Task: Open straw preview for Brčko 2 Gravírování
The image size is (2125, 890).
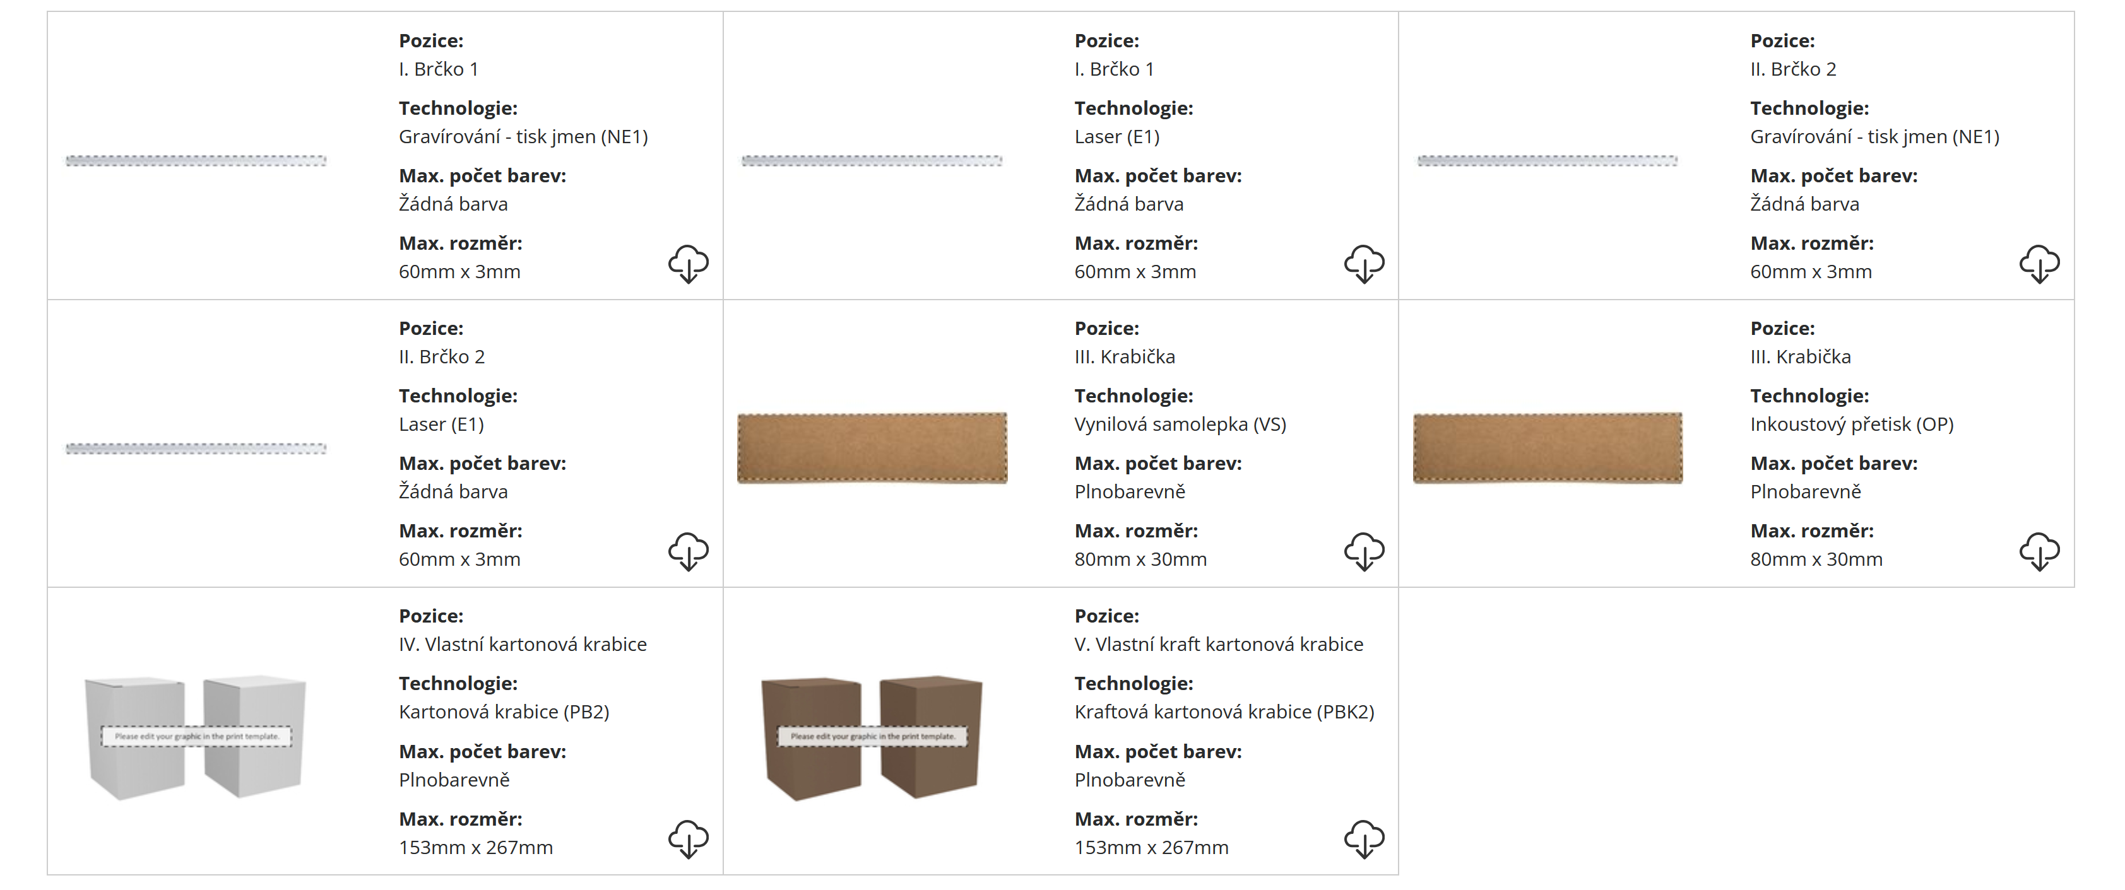Action: (x=1548, y=161)
